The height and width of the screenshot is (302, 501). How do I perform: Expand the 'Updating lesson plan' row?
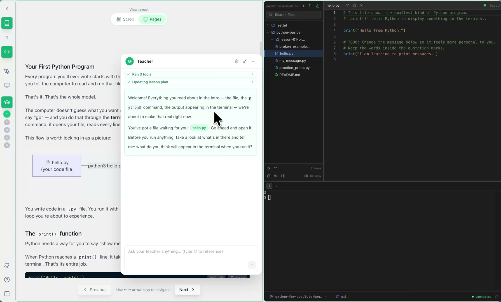(x=190, y=82)
